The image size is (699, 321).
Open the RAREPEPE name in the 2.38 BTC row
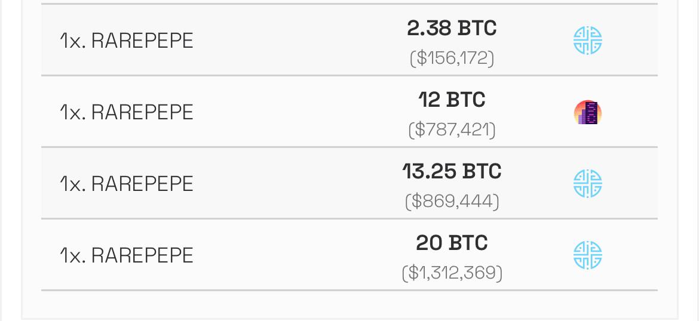142,41
